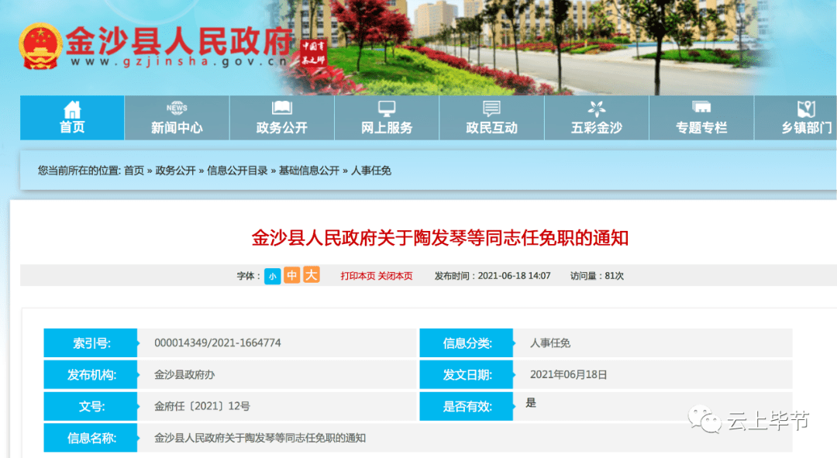
Task: Click the national emblem logo
Action: click(40, 46)
